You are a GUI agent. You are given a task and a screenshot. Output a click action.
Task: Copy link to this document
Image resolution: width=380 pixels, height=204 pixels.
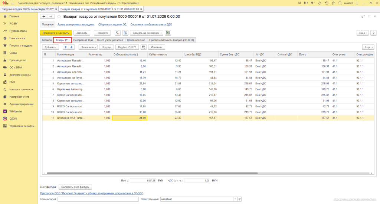[x=363, y=16]
